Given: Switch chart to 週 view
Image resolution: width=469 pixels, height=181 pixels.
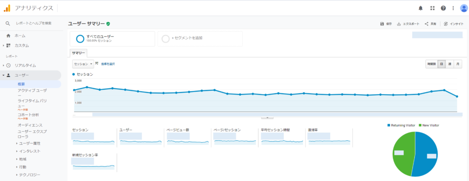Looking at the screenshot, I should pos(450,64).
